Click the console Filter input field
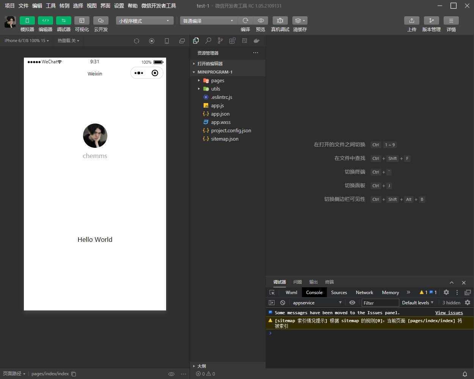The height and width of the screenshot is (379, 474). pyautogui.click(x=380, y=302)
